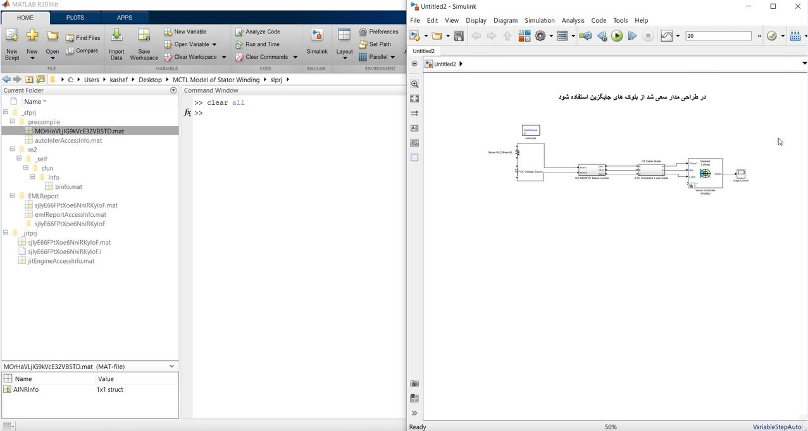The height and width of the screenshot is (431, 808).
Task: Click the Update Diagram icon in Simulink
Action: click(586, 36)
